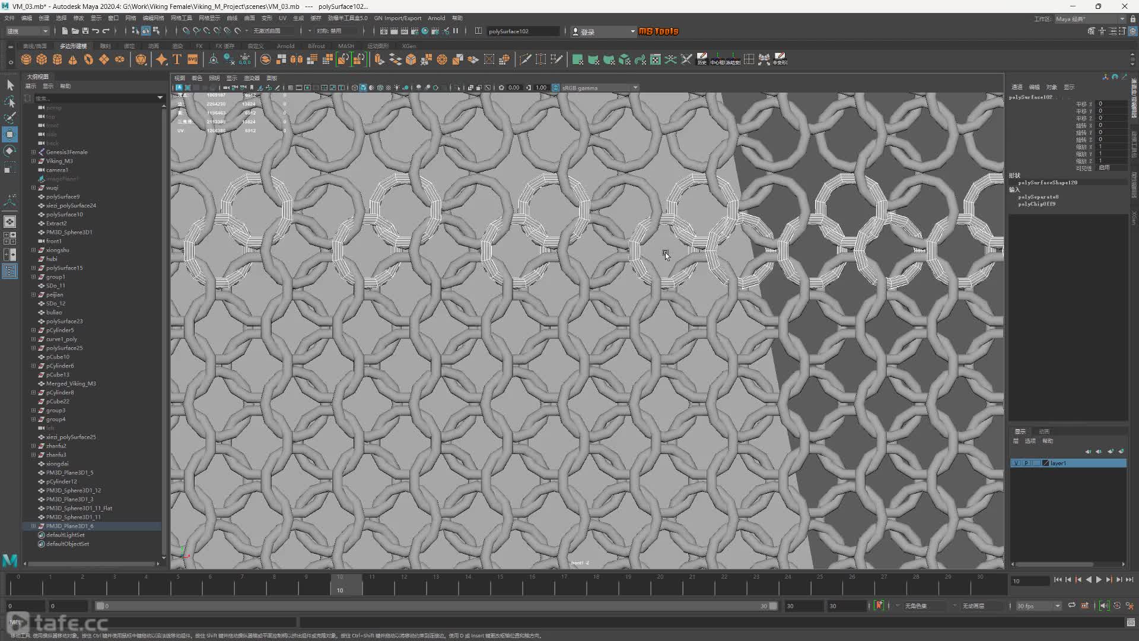Click the Multi-Cut tool shelf icon
The image size is (1139, 641).
coord(525,59)
